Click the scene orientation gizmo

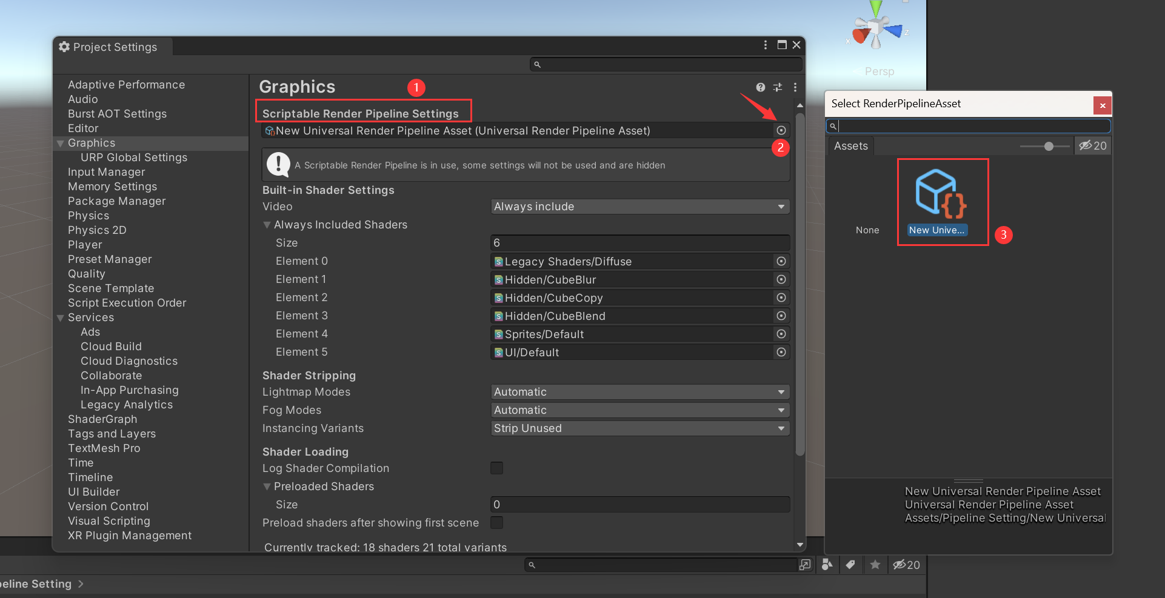tap(876, 25)
